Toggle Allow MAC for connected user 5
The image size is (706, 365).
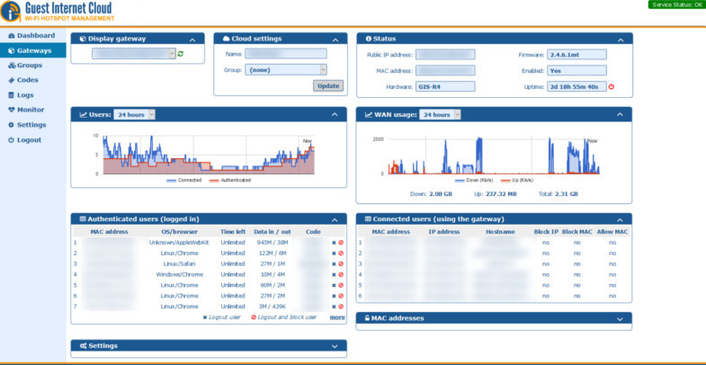point(612,285)
